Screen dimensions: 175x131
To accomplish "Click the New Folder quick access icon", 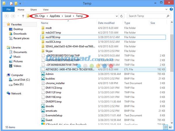I will (x=16, y=4).
